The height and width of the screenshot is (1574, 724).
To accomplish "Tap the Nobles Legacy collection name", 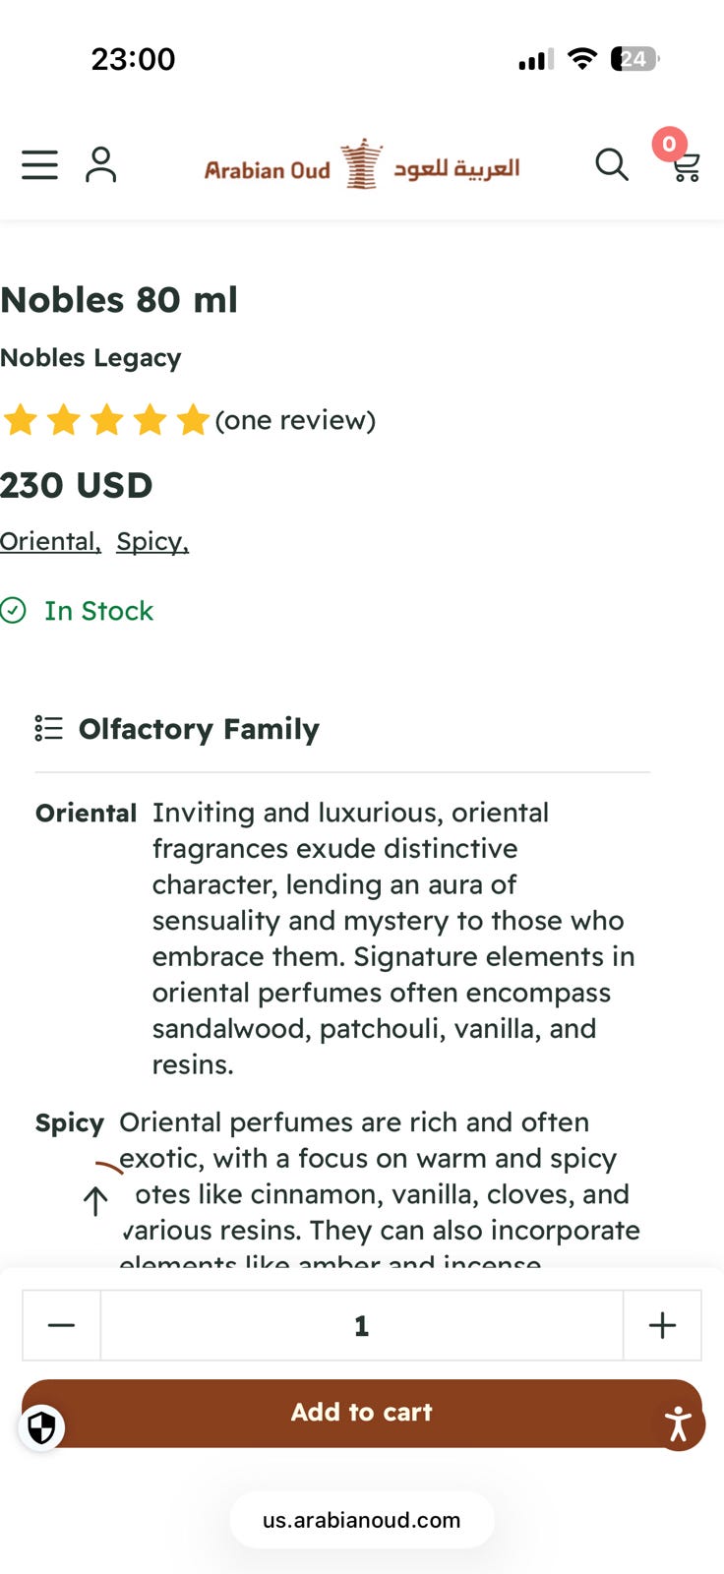I will tap(90, 358).
